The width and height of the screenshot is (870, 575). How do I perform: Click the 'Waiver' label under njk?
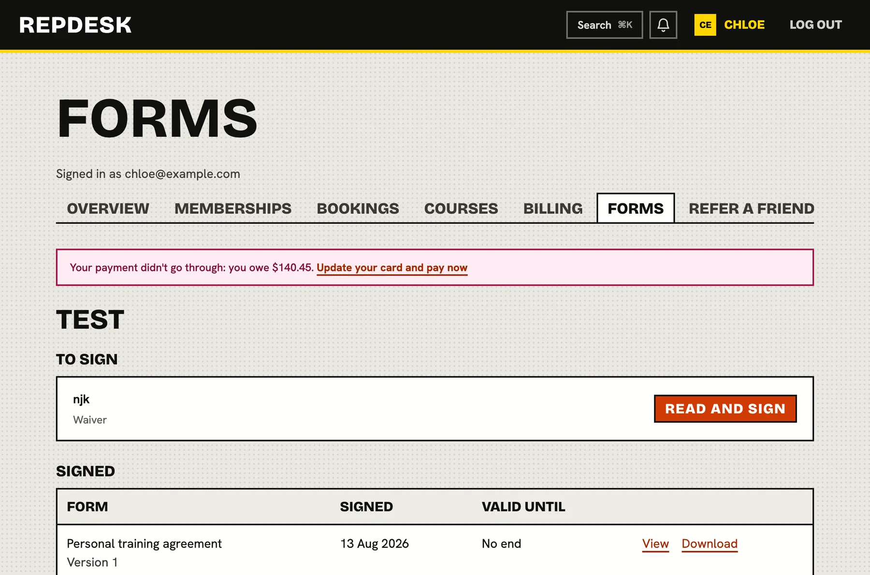(90, 420)
